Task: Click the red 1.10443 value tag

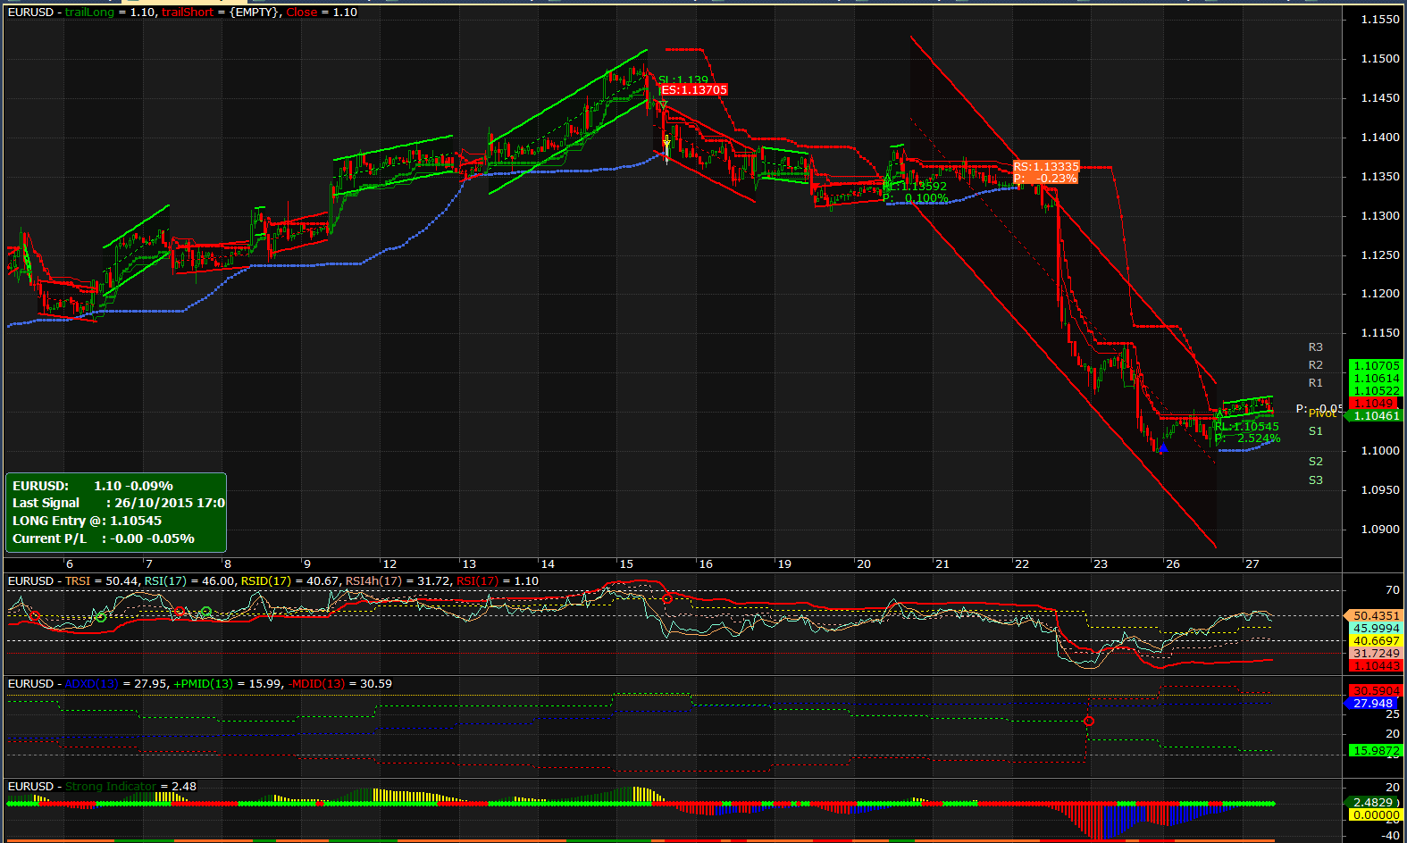Action: (1377, 666)
